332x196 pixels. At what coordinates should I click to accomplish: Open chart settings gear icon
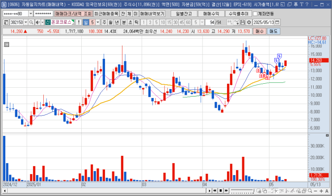(249, 22)
